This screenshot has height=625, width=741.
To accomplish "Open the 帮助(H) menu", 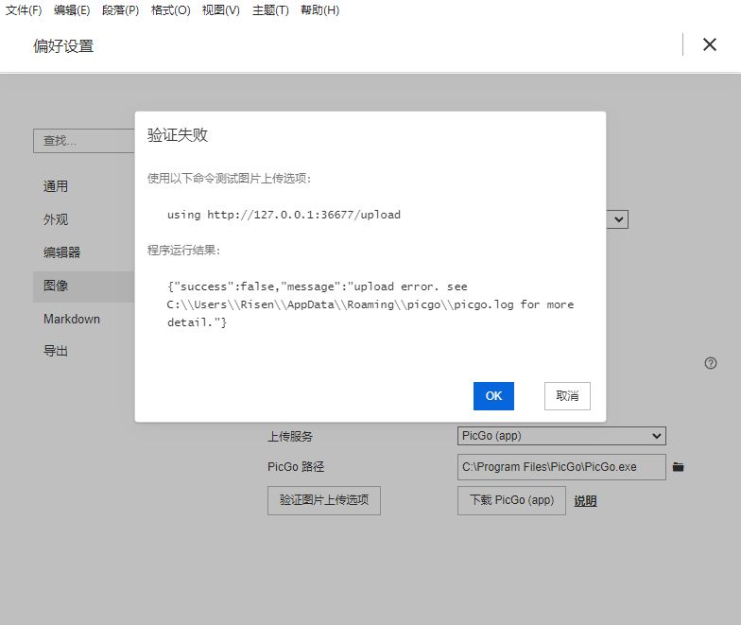I will pos(319,10).
